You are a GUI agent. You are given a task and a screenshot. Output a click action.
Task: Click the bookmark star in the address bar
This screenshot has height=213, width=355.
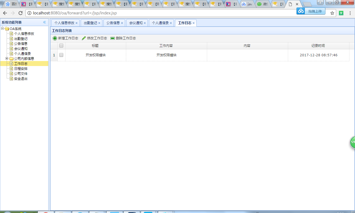pos(332,13)
